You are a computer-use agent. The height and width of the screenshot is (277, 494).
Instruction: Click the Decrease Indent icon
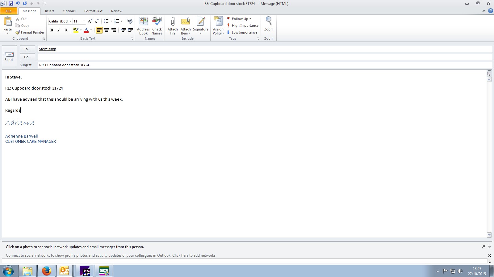pyautogui.click(x=124, y=30)
